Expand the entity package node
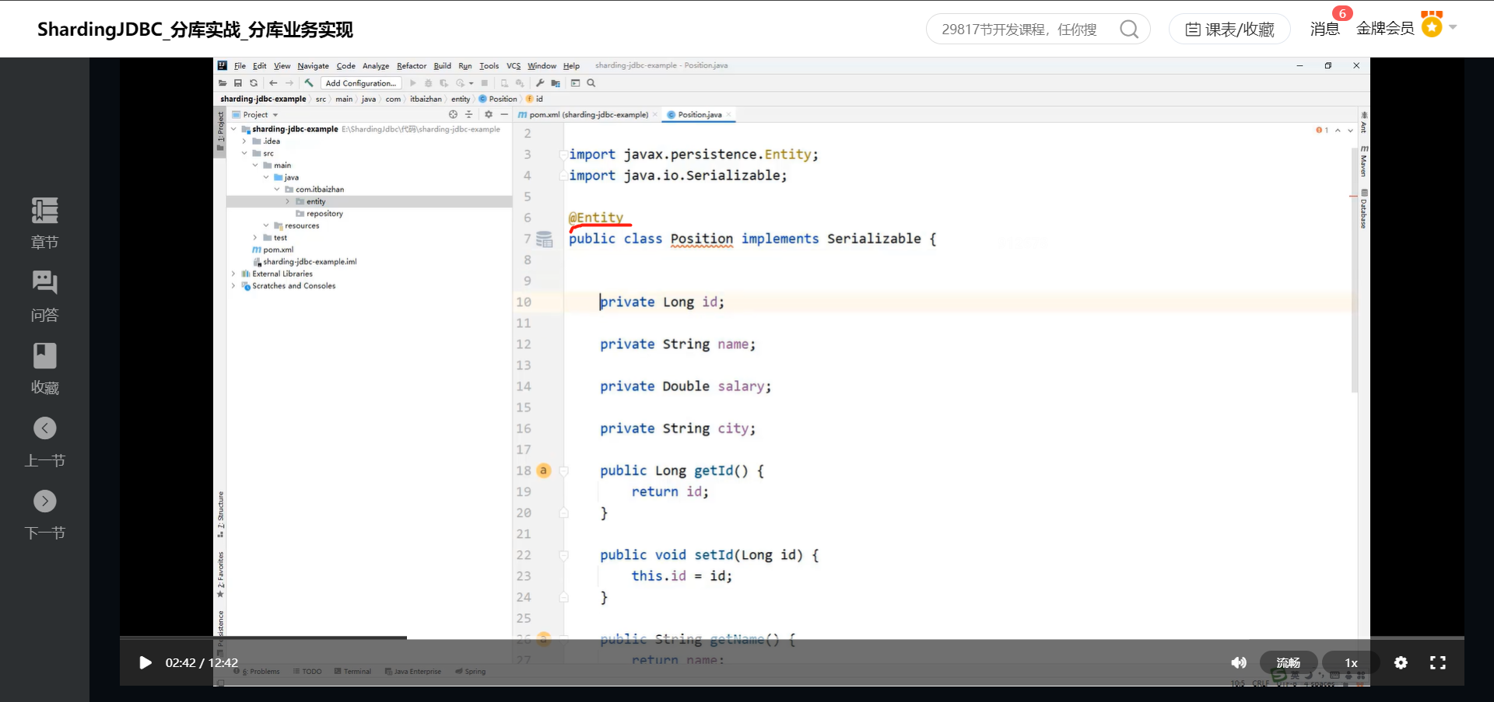 [x=287, y=201]
